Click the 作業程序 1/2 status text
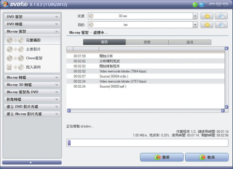 coord(186,131)
